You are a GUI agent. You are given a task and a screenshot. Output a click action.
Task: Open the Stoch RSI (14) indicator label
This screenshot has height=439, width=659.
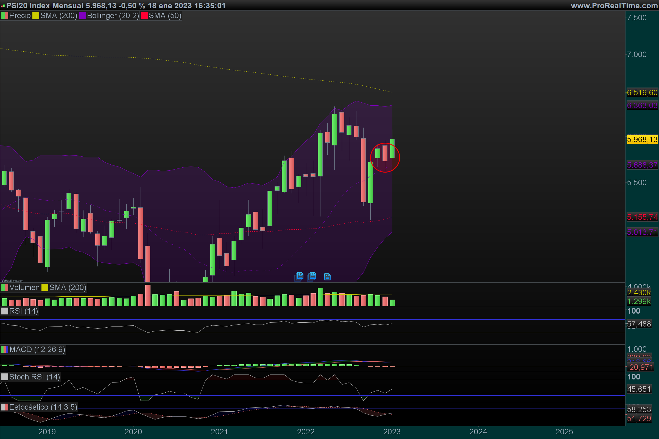click(x=35, y=377)
